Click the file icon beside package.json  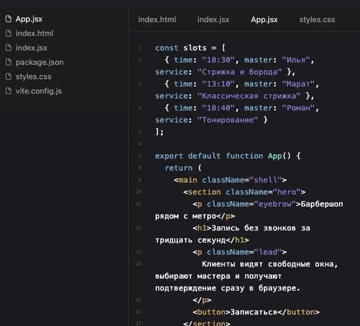tap(8, 62)
